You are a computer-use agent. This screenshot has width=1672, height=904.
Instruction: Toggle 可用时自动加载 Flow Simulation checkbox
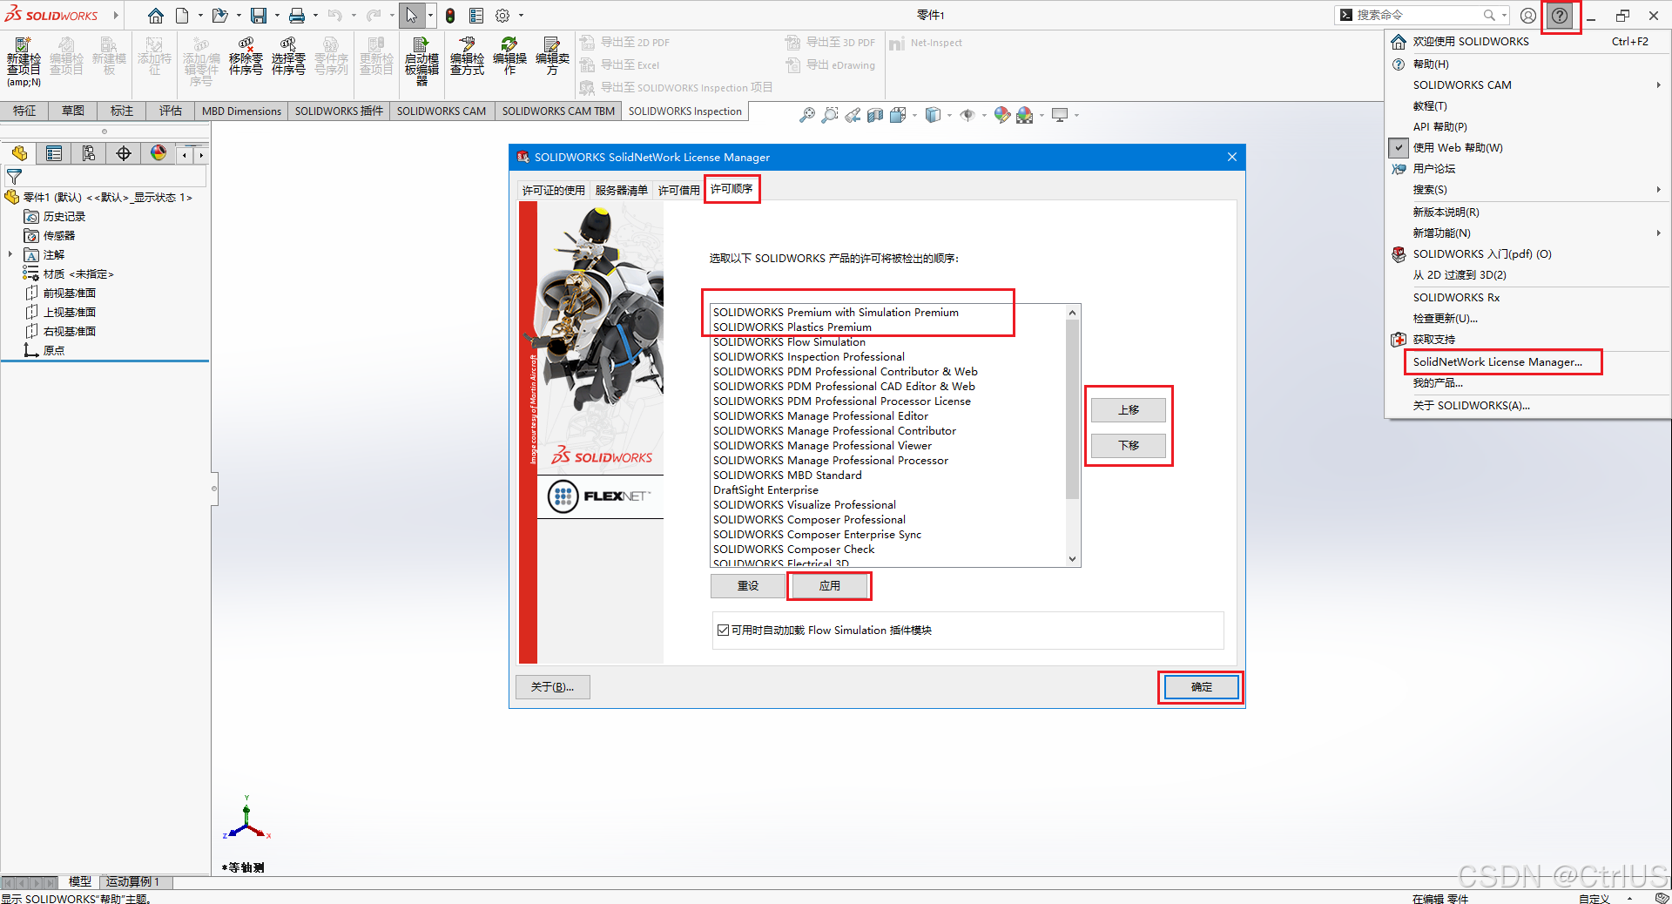[723, 631]
